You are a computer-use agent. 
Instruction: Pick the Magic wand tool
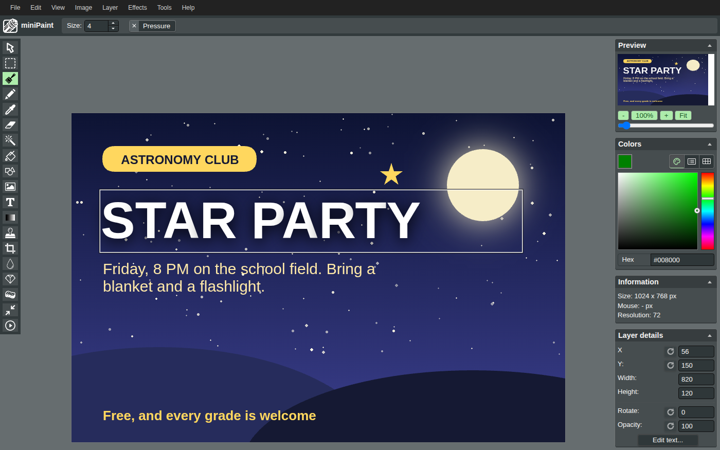(10, 140)
